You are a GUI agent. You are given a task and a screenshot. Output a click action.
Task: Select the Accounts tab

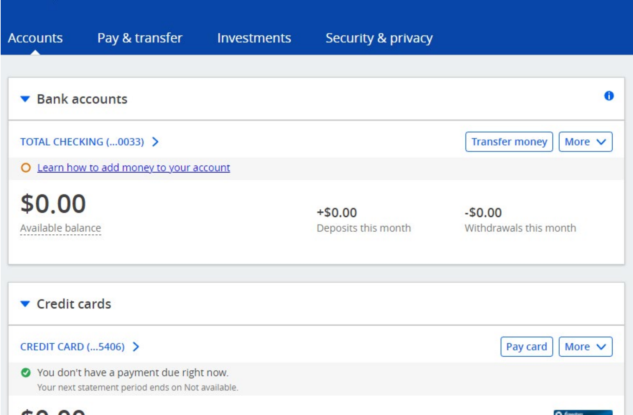pos(35,38)
